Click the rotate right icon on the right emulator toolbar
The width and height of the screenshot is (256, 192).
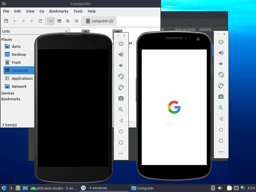click(x=221, y=86)
